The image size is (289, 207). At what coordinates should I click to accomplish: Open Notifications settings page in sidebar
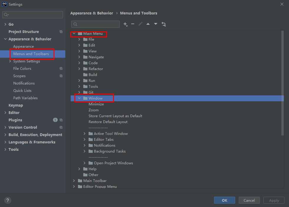click(24, 83)
